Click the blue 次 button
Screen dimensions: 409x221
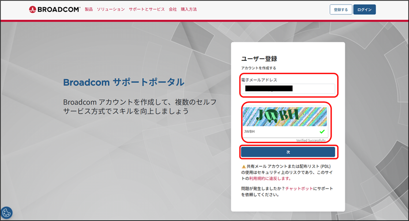288,152
